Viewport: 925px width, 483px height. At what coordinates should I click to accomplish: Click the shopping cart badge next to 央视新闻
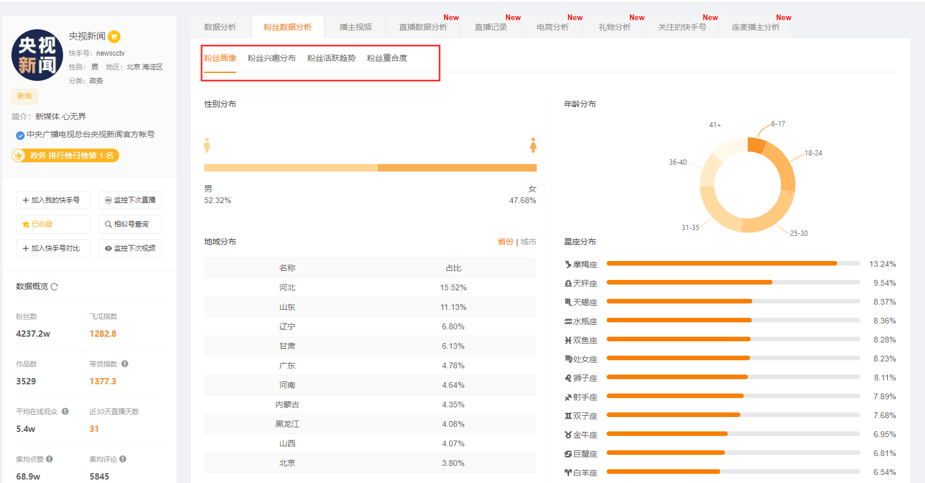pyautogui.click(x=114, y=37)
